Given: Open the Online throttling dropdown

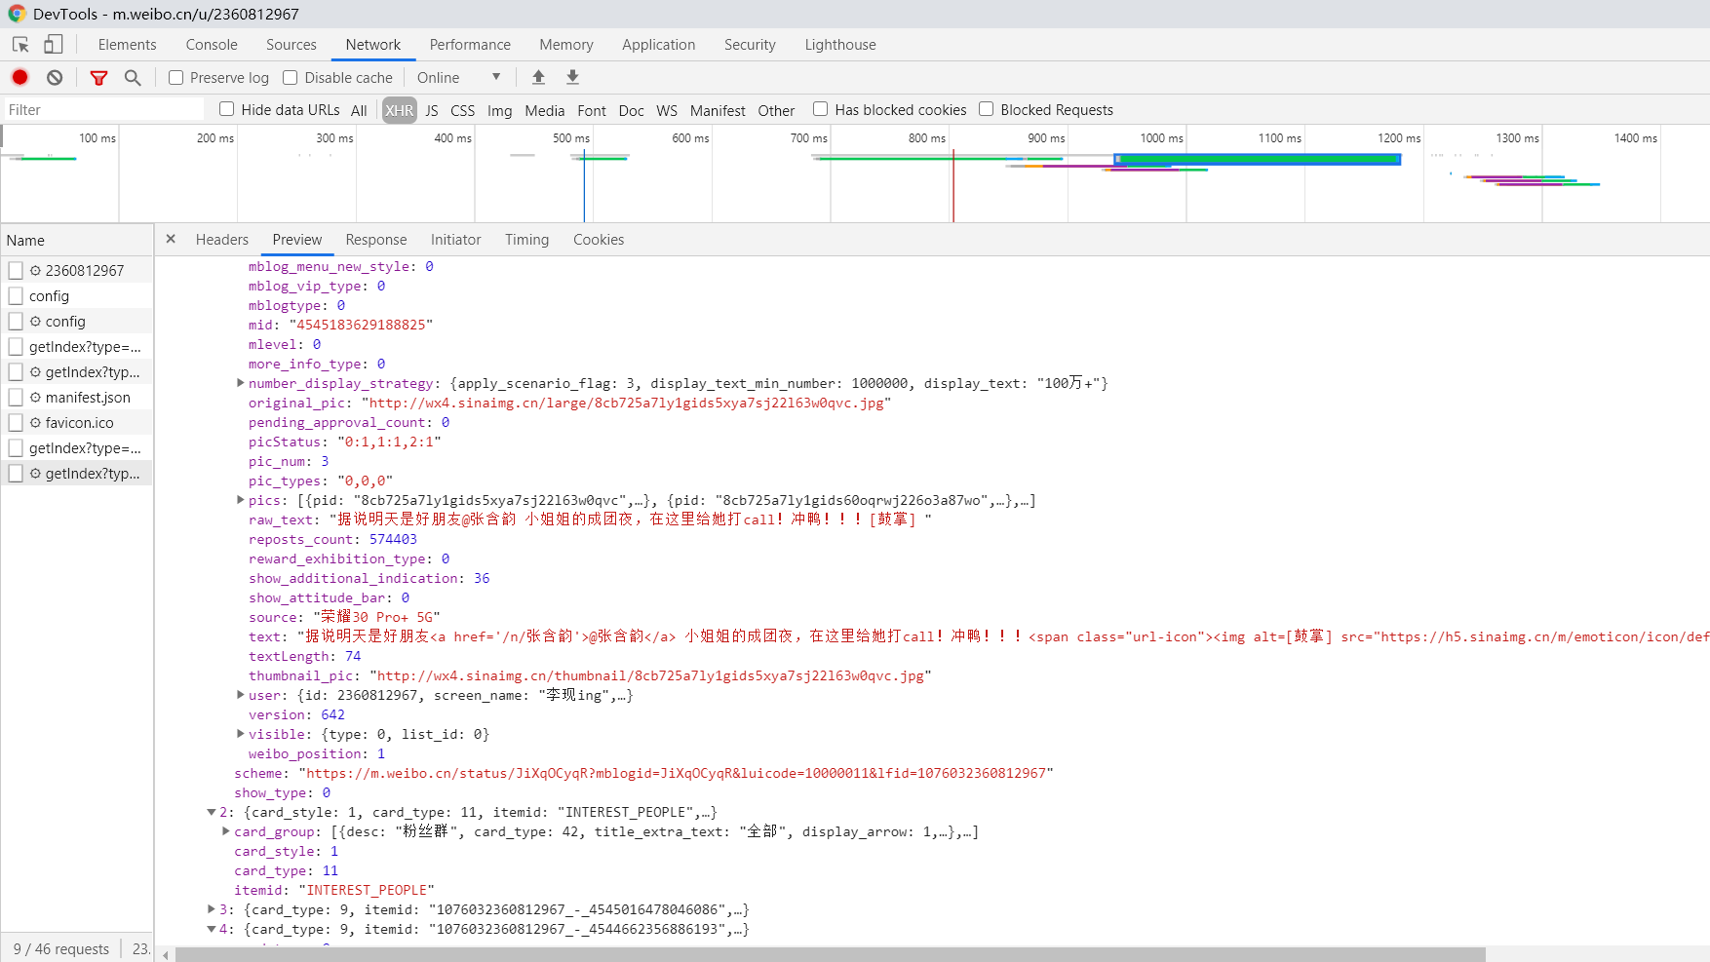Looking at the screenshot, I should (x=458, y=78).
